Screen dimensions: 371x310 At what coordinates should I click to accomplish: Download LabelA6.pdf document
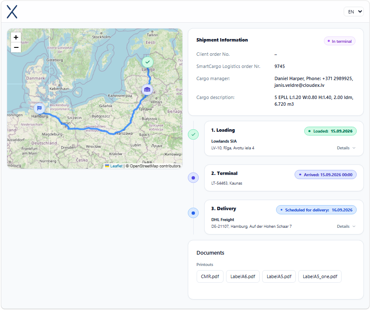pyautogui.click(x=243, y=276)
